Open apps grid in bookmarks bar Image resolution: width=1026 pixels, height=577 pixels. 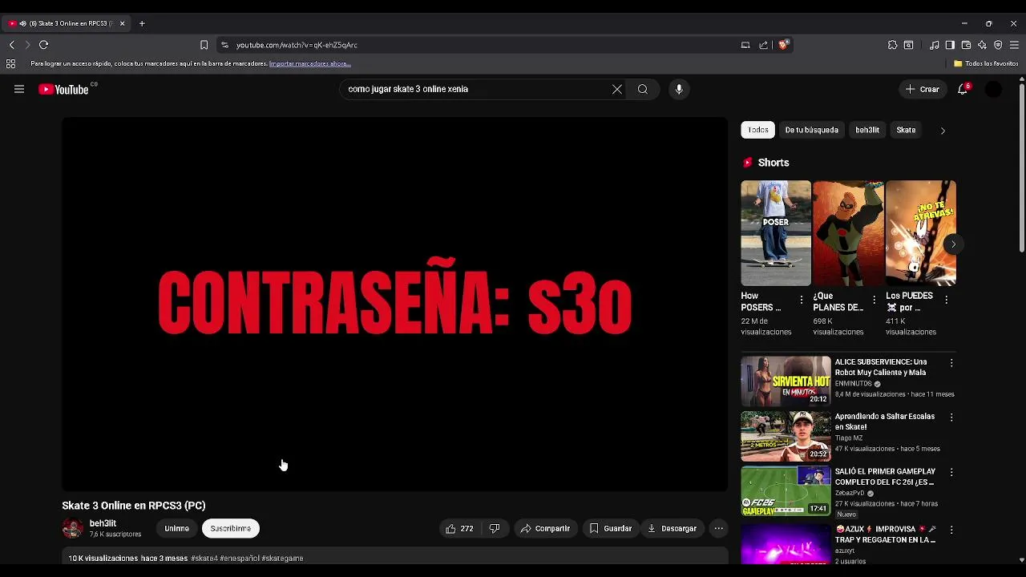click(11, 63)
